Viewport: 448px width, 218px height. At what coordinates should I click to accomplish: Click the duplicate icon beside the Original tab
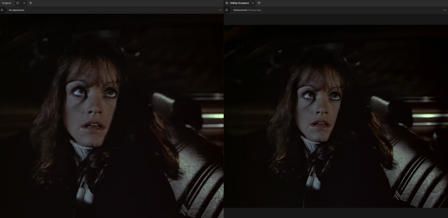click(17, 3)
